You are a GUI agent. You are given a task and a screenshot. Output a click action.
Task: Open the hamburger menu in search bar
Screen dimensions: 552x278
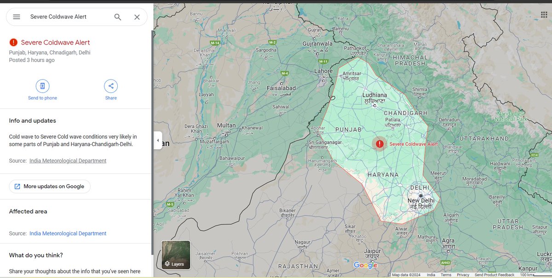tap(17, 17)
